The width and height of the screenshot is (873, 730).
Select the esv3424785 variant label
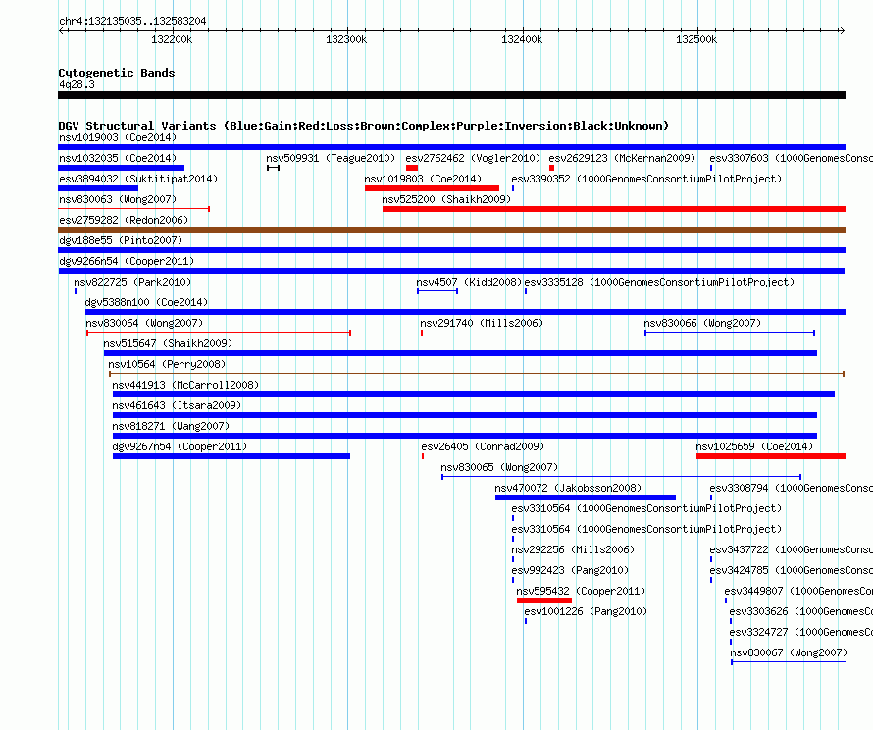click(x=792, y=570)
